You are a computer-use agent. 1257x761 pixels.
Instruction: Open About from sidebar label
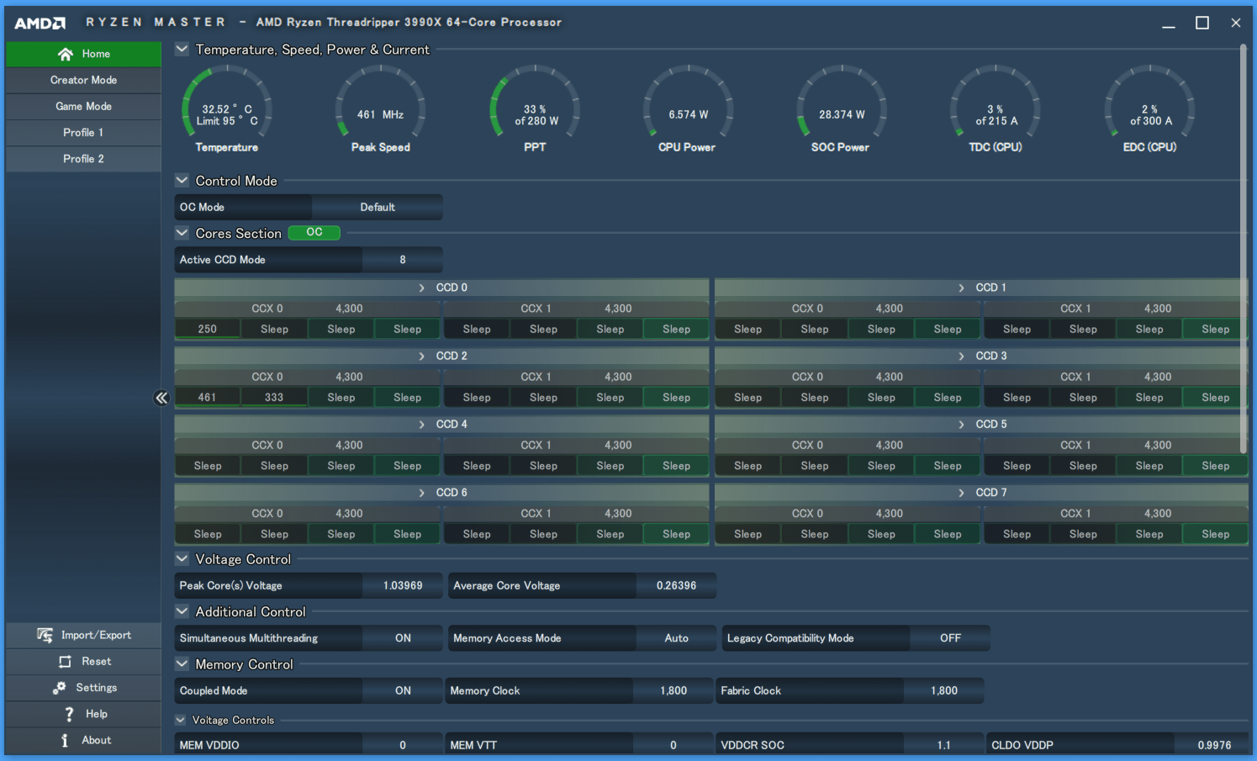click(x=97, y=740)
